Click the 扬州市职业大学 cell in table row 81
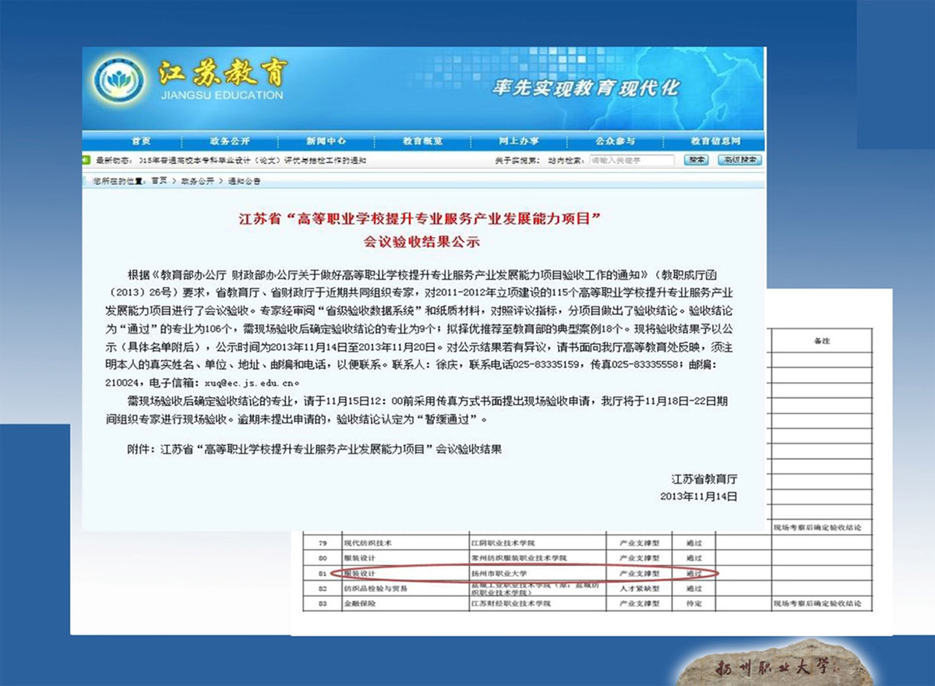 (x=499, y=573)
